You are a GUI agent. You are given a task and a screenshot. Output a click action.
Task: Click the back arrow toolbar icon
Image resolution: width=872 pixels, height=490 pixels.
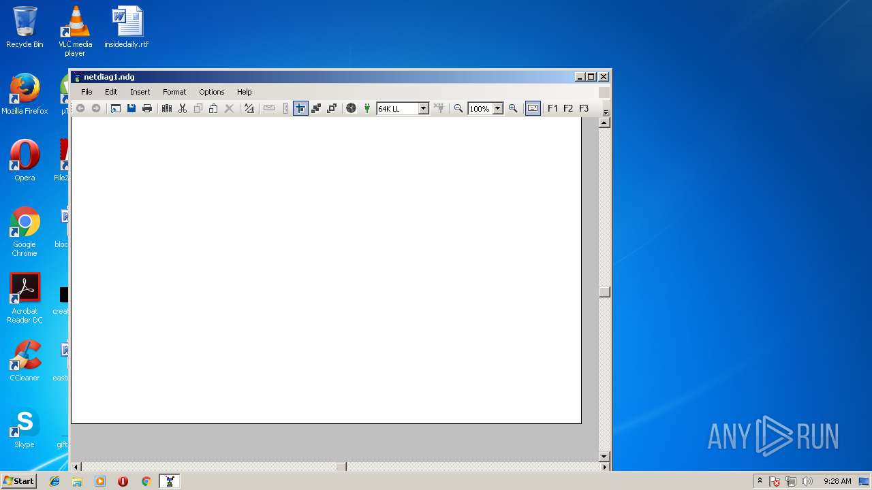[x=80, y=108]
